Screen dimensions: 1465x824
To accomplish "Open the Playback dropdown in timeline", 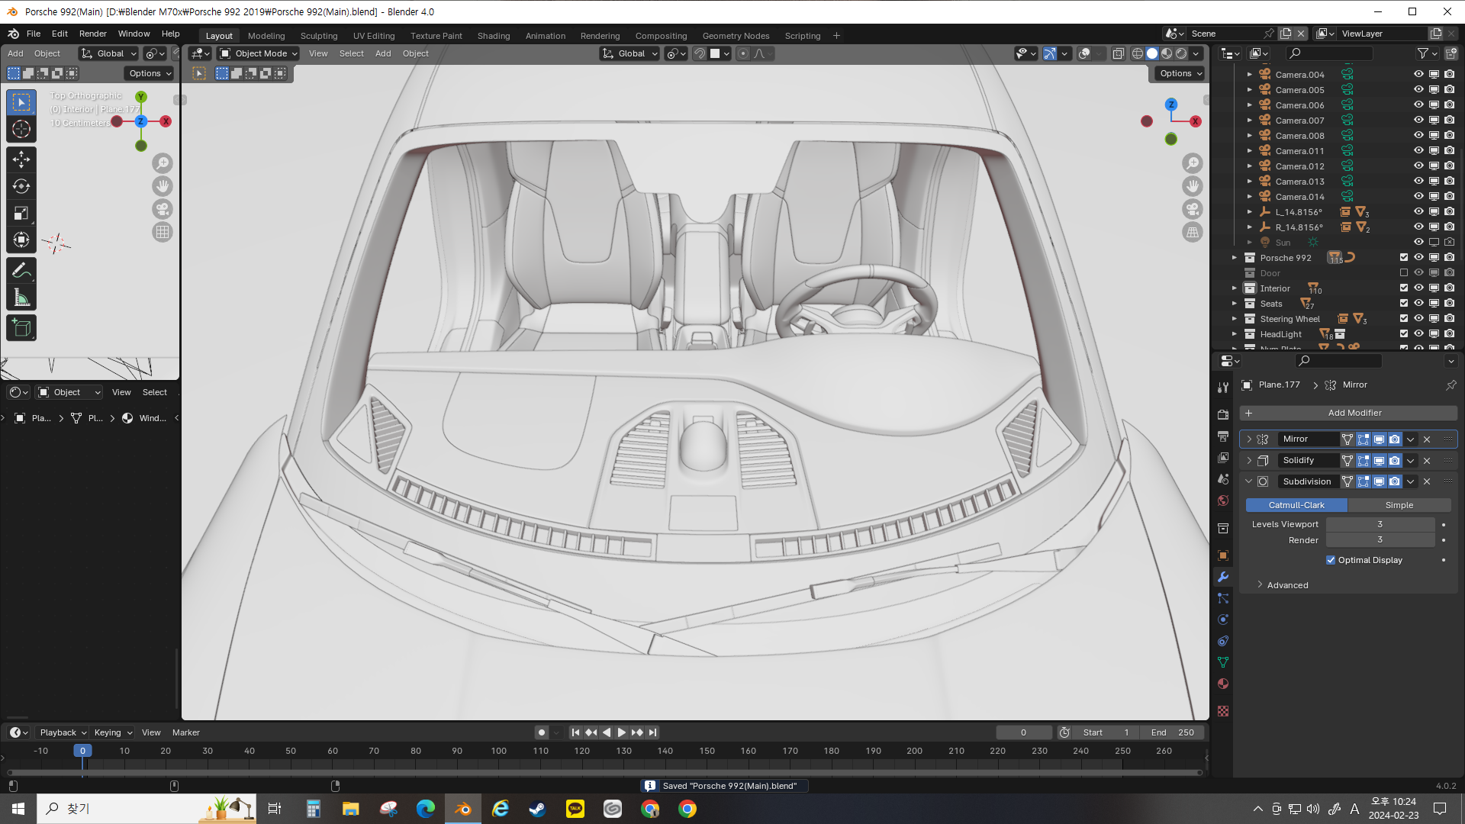I will point(63,732).
